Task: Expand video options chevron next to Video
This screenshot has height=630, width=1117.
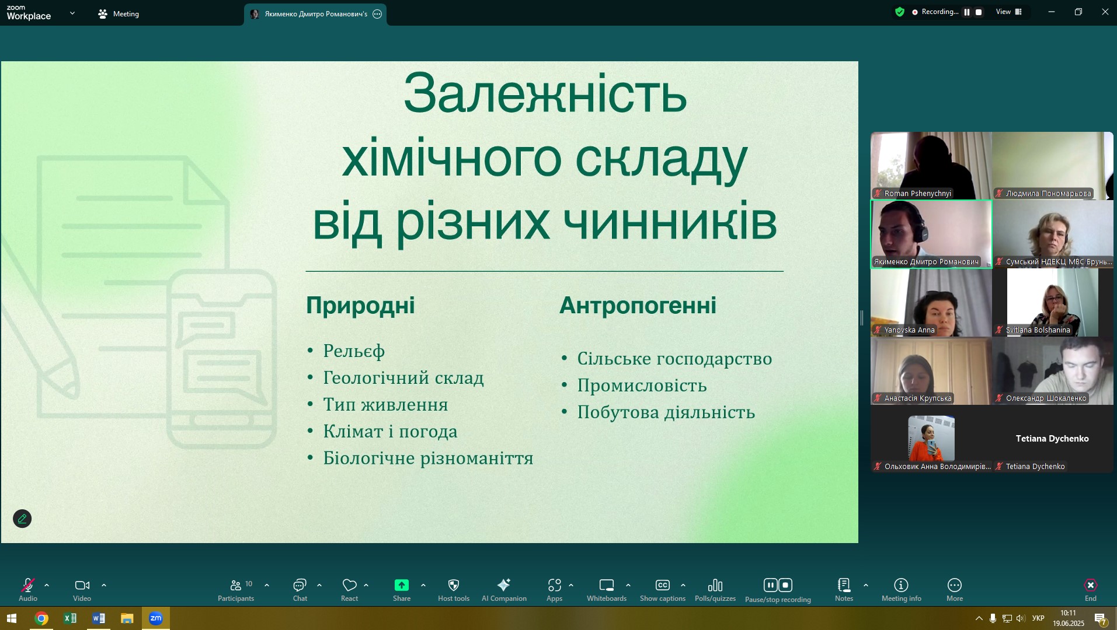Action: (x=104, y=585)
